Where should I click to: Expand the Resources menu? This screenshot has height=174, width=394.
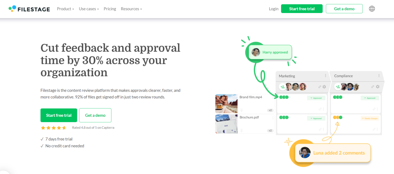coord(131,9)
